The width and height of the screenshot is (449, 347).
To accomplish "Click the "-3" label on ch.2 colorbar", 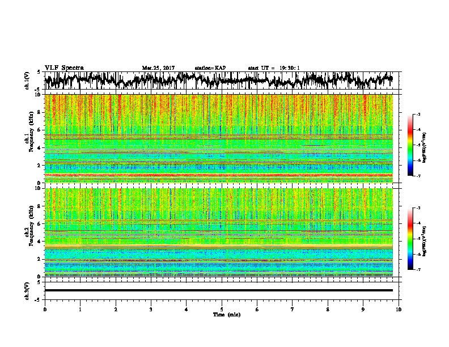I will tap(418, 208).
